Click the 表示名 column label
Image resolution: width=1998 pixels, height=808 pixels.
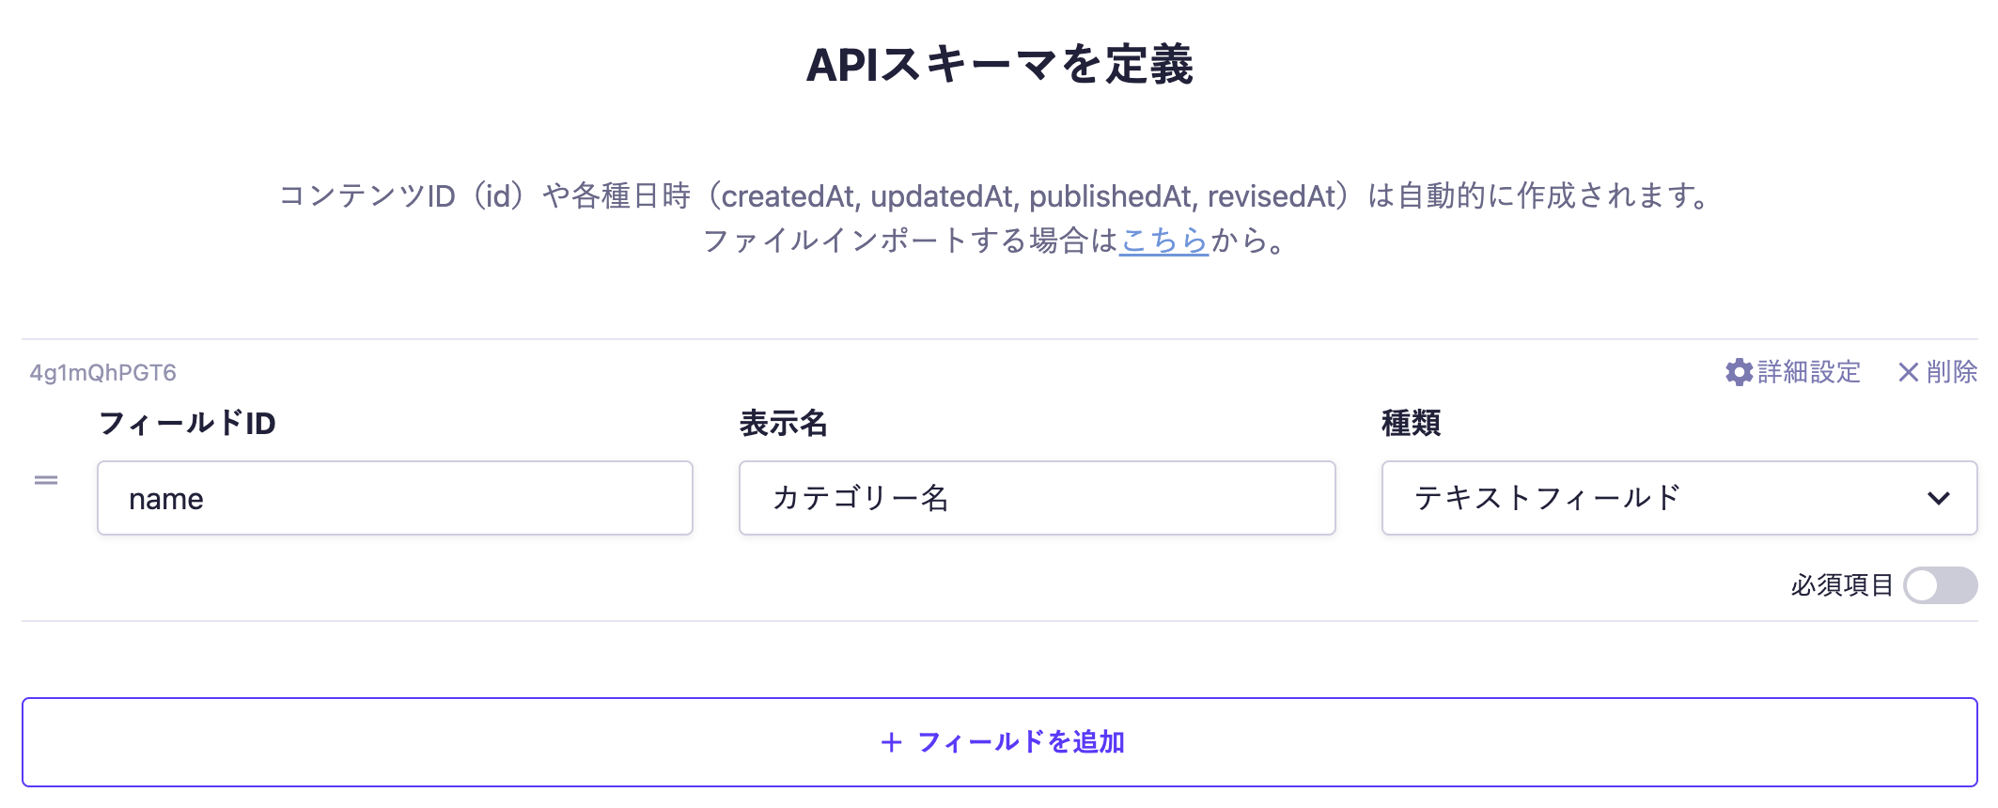tap(783, 423)
